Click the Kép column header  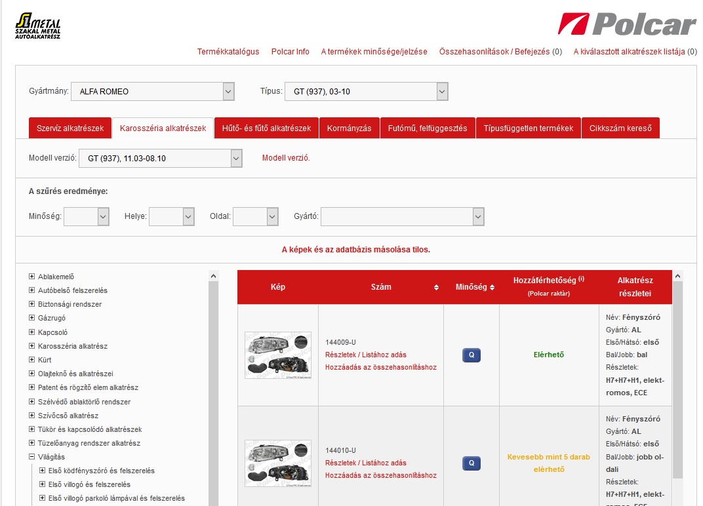coord(278,287)
